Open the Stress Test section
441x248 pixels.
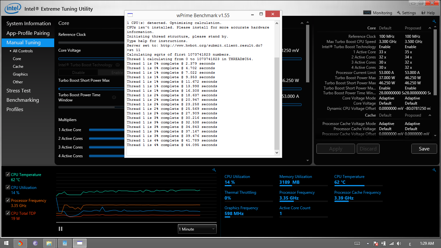(19, 91)
